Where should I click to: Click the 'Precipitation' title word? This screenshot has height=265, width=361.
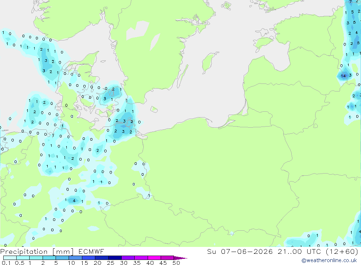24,252
